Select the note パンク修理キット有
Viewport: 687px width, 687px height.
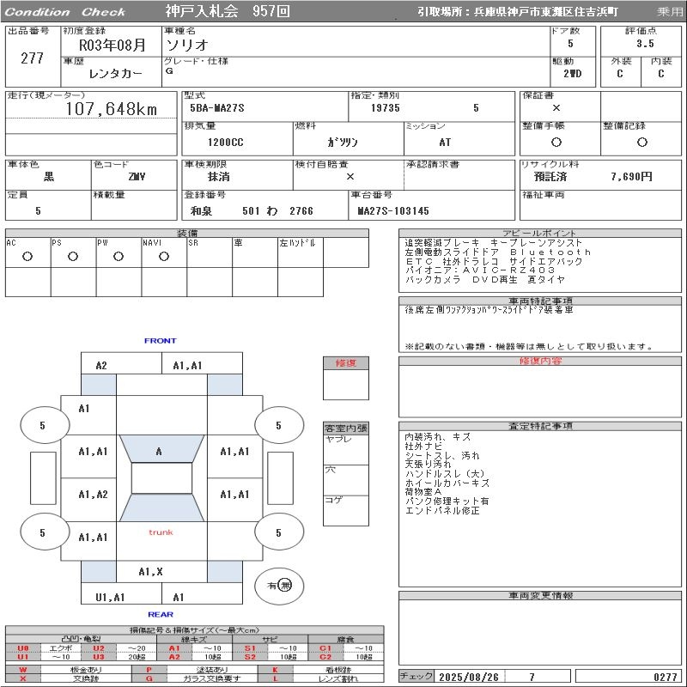447,502
